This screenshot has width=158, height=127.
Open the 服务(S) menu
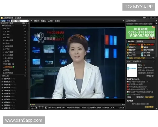[57, 21]
